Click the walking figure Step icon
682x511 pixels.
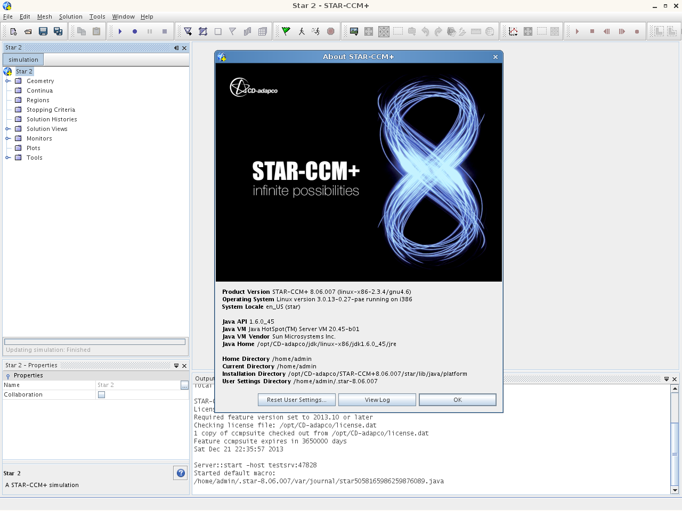(301, 31)
